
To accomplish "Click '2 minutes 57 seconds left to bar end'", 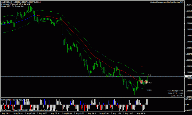I will pyautogui.click(x=16, y=4).
